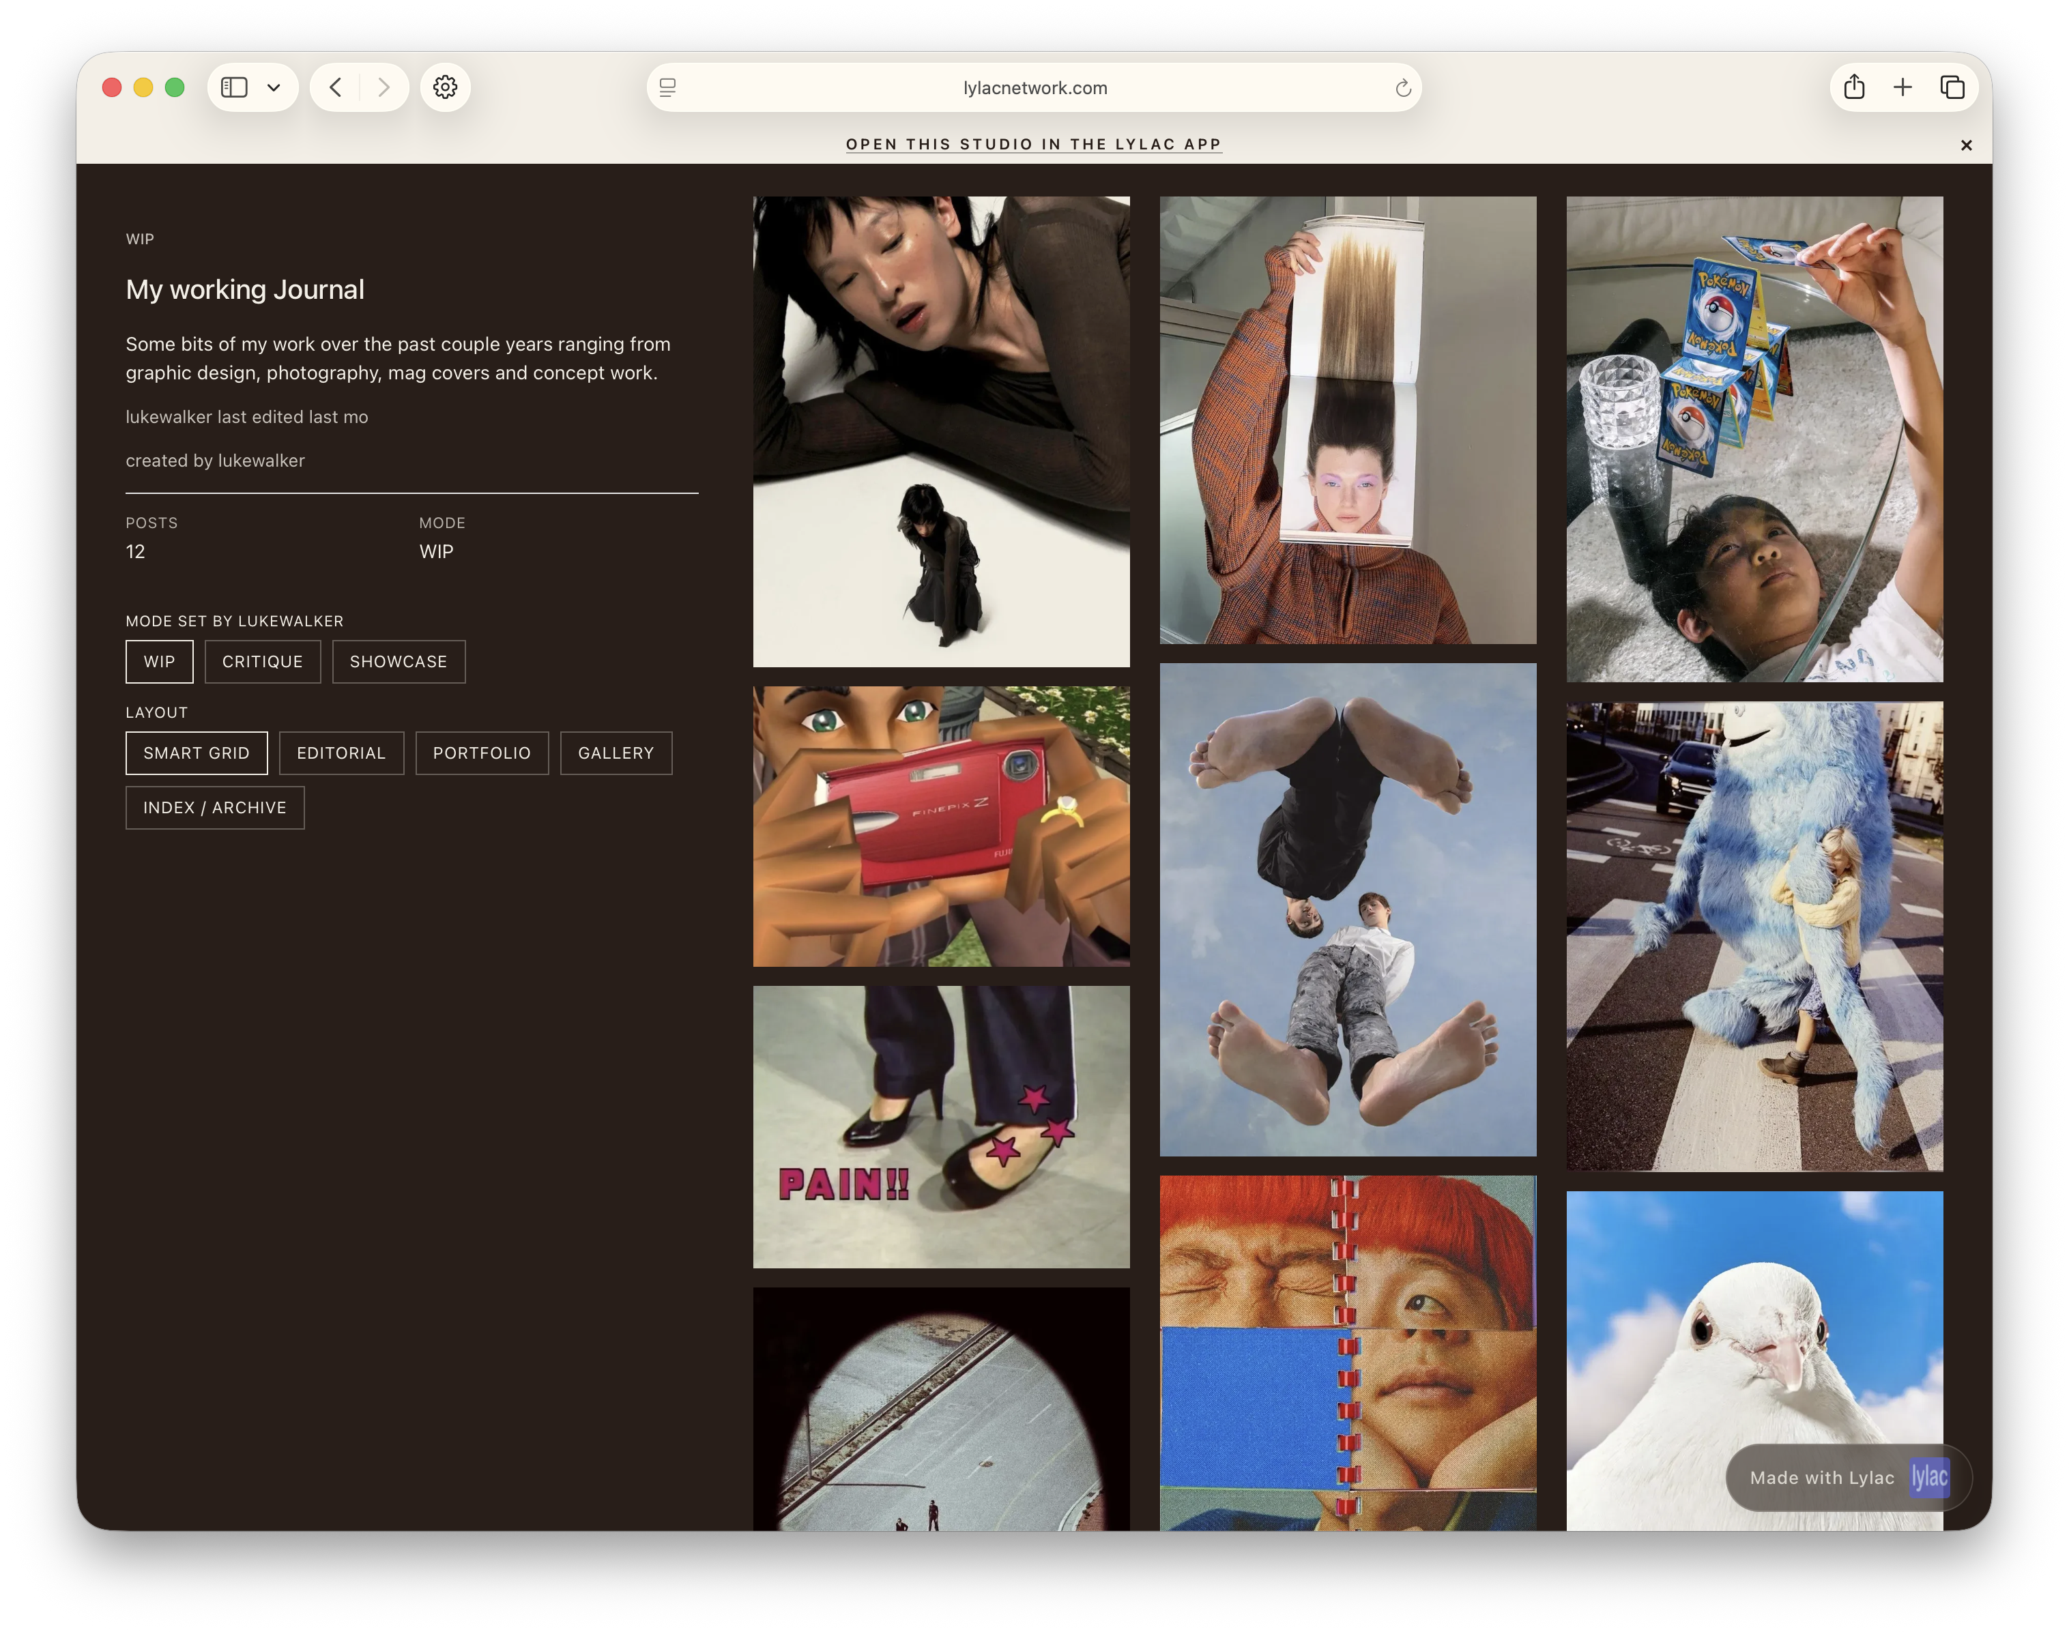Navigate forward a page
Viewport: 2069px width, 1632px height.
click(384, 87)
